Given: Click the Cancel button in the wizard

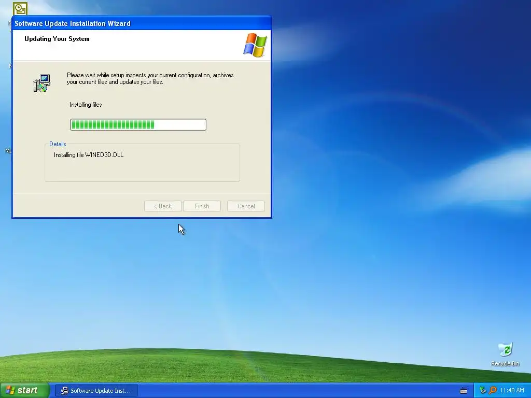Looking at the screenshot, I should (246, 206).
